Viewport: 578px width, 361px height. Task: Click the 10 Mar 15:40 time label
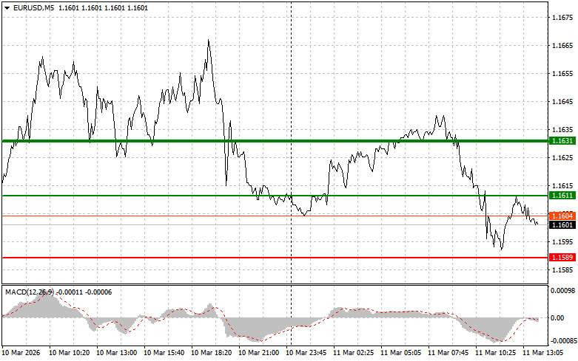pyautogui.click(x=164, y=353)
